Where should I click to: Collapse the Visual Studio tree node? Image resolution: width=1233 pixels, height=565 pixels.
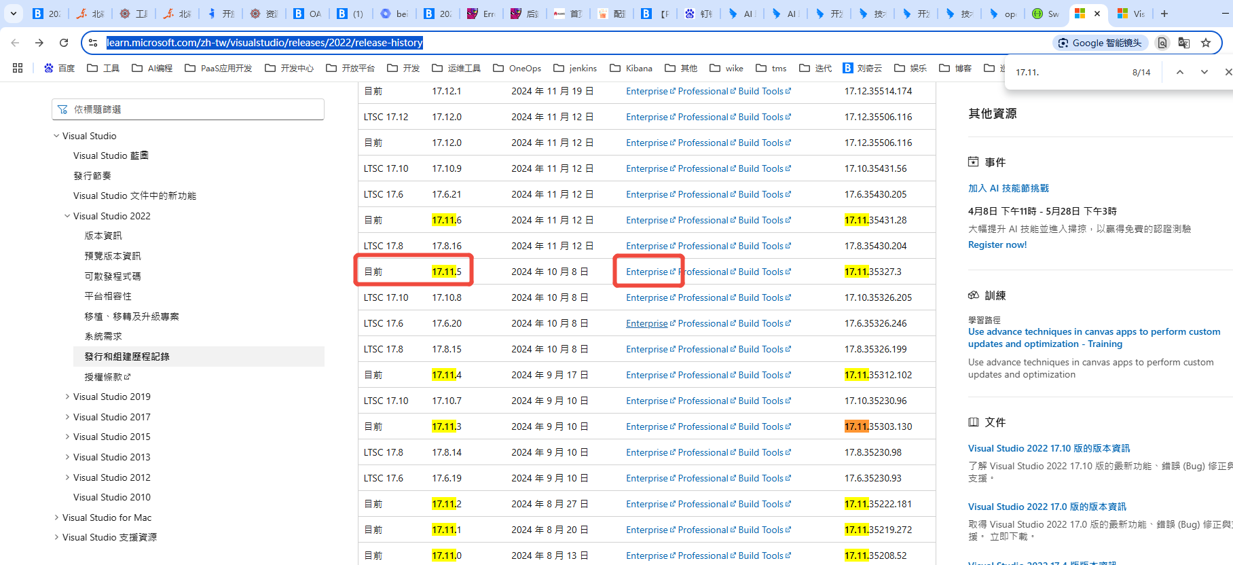[56, 136]
